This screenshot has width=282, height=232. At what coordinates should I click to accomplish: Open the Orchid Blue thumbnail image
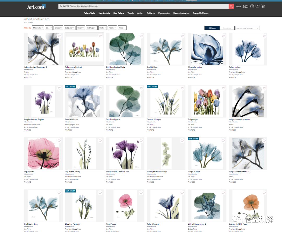pos(166,49)
